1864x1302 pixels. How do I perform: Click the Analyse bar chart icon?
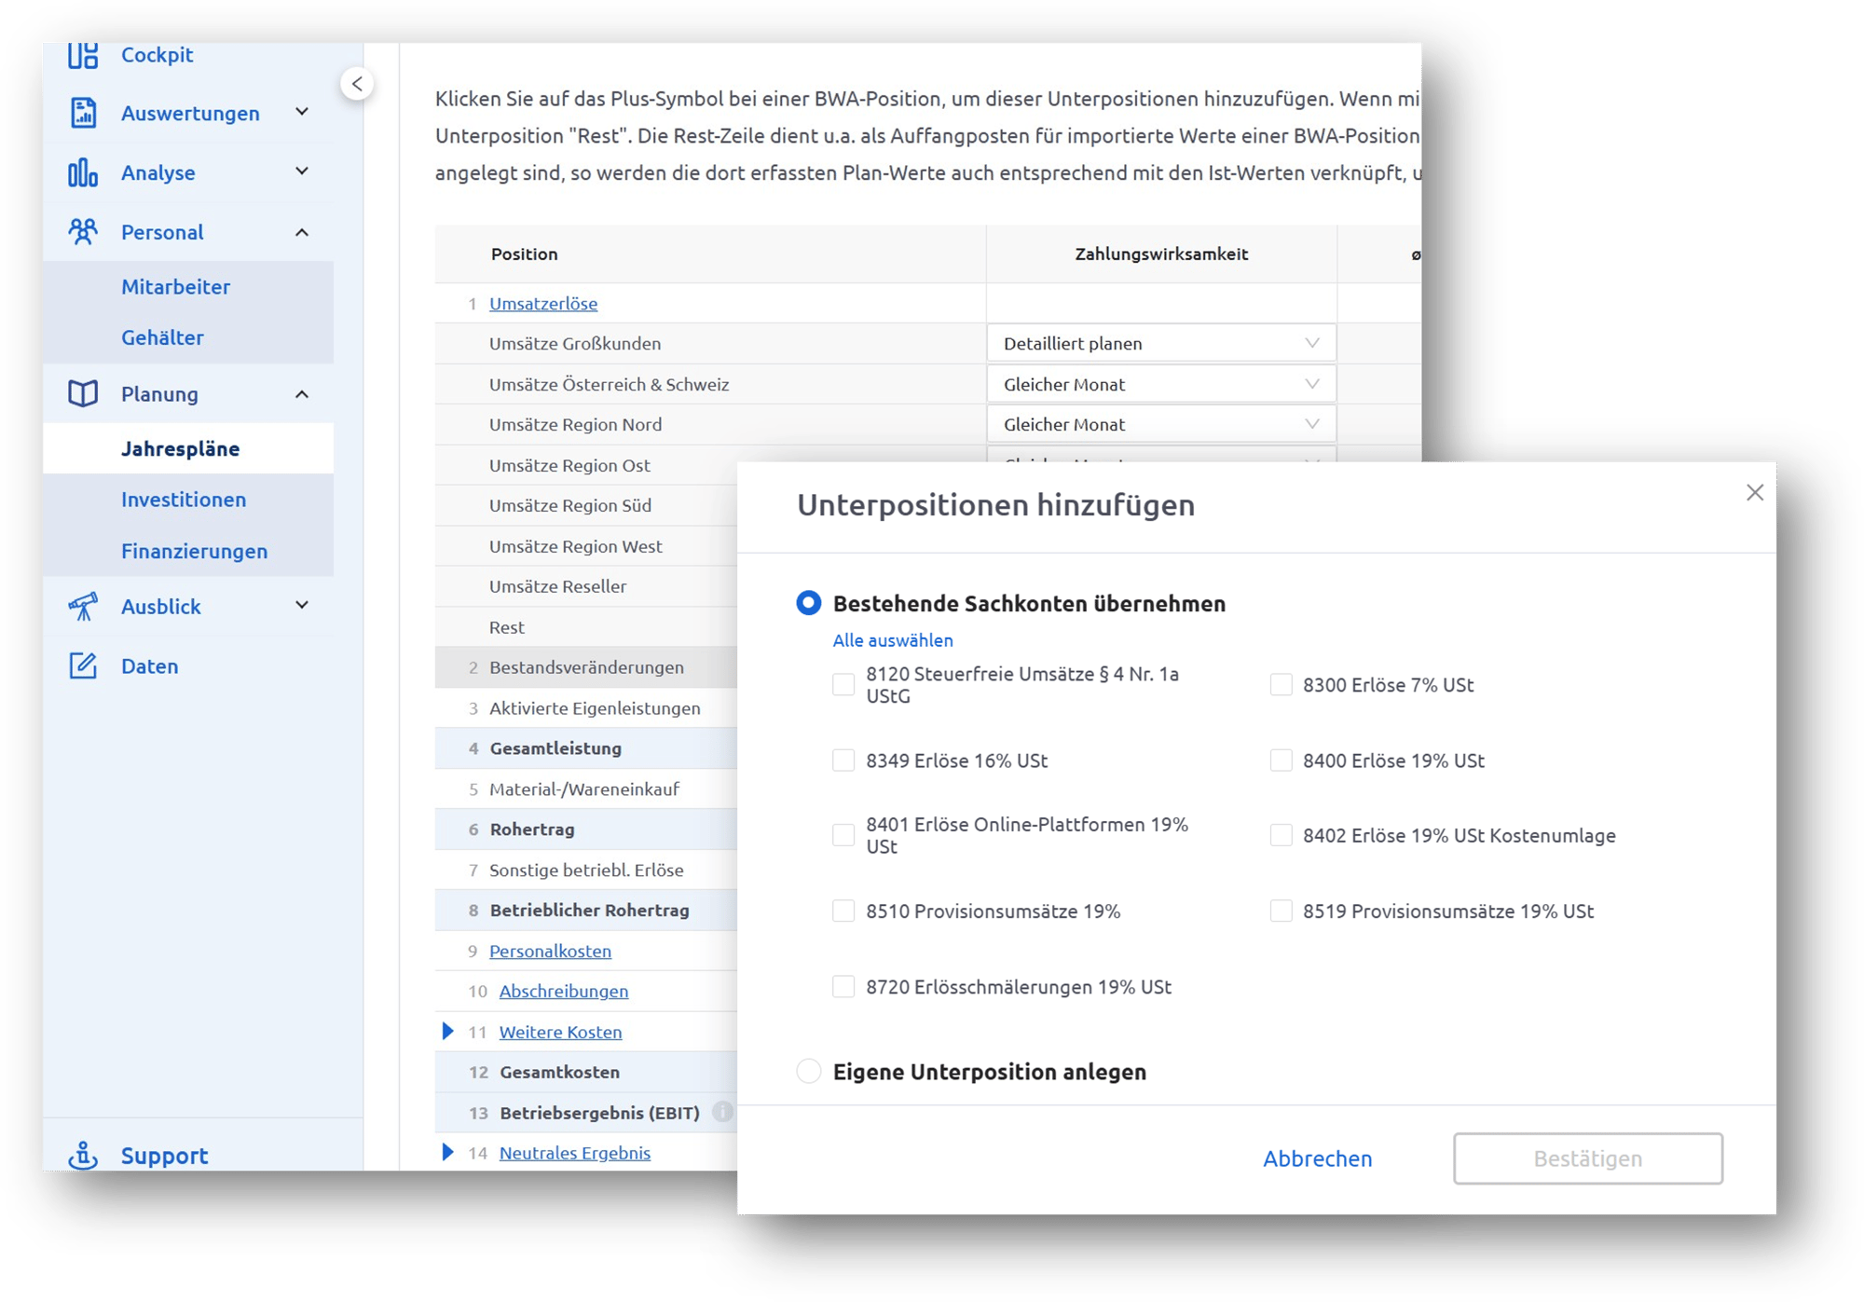(83, 172)
